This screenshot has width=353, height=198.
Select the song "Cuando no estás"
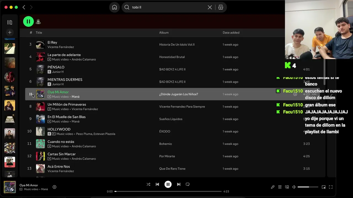(61, 142)
